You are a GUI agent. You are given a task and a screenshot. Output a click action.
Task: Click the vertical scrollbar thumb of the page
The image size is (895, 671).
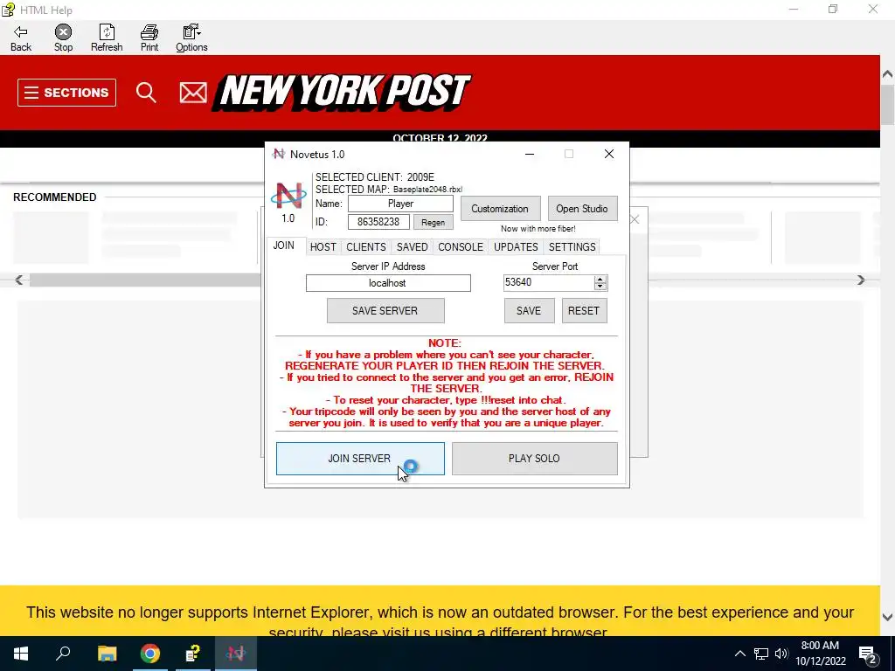point(888,104)
